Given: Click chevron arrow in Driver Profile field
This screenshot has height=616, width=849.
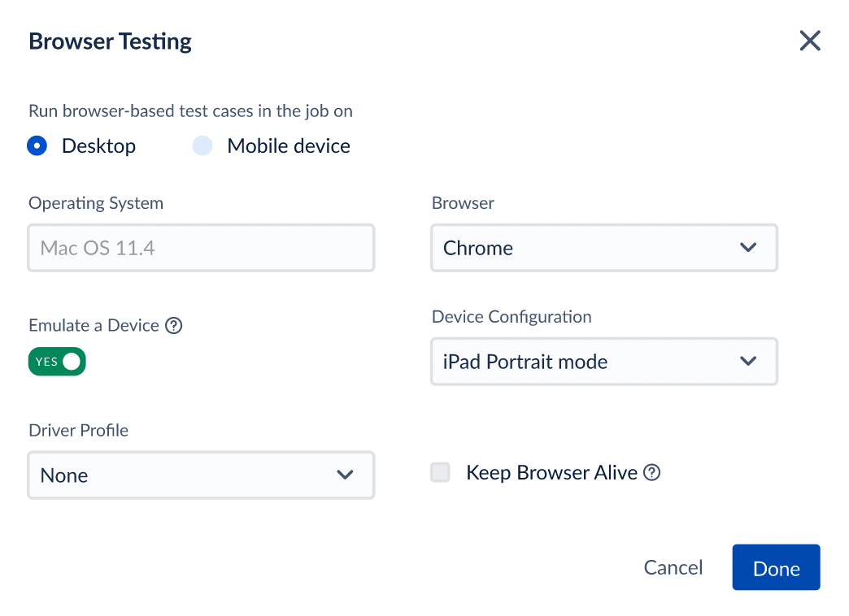Looking at the screenshot, I should pos(345,475).
